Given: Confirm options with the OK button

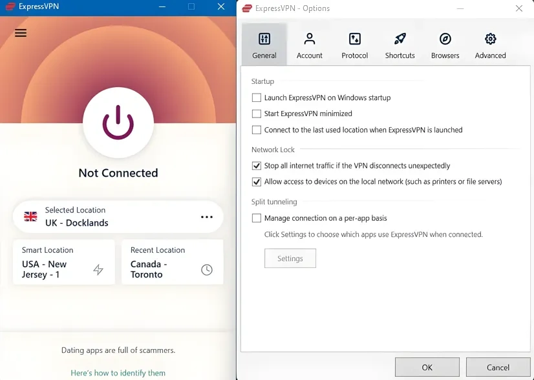Looking at the screenshot, I should pos(427,368).
